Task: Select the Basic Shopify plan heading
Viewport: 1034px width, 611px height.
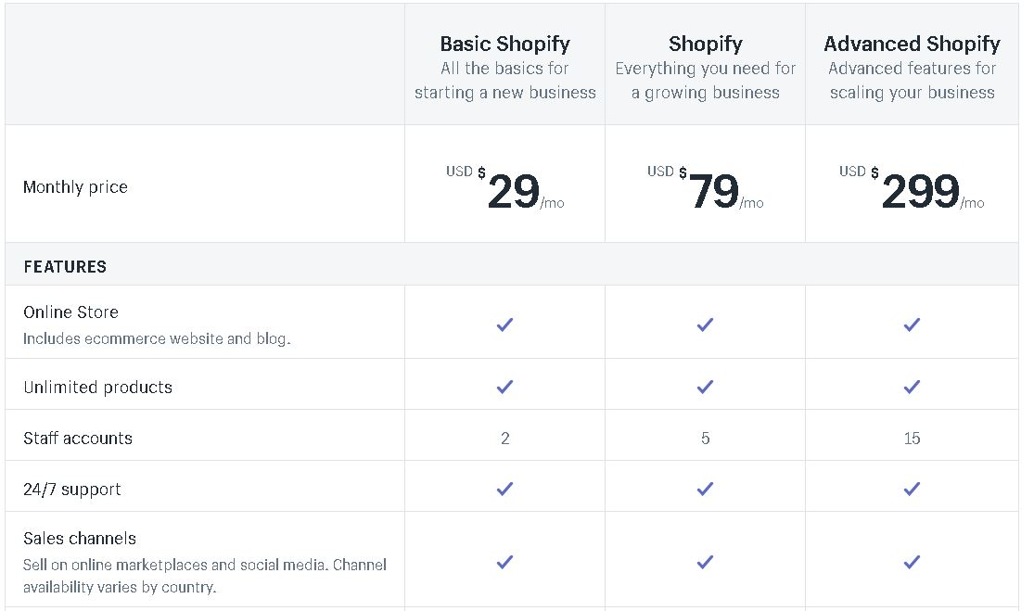Action: [505, 44]
